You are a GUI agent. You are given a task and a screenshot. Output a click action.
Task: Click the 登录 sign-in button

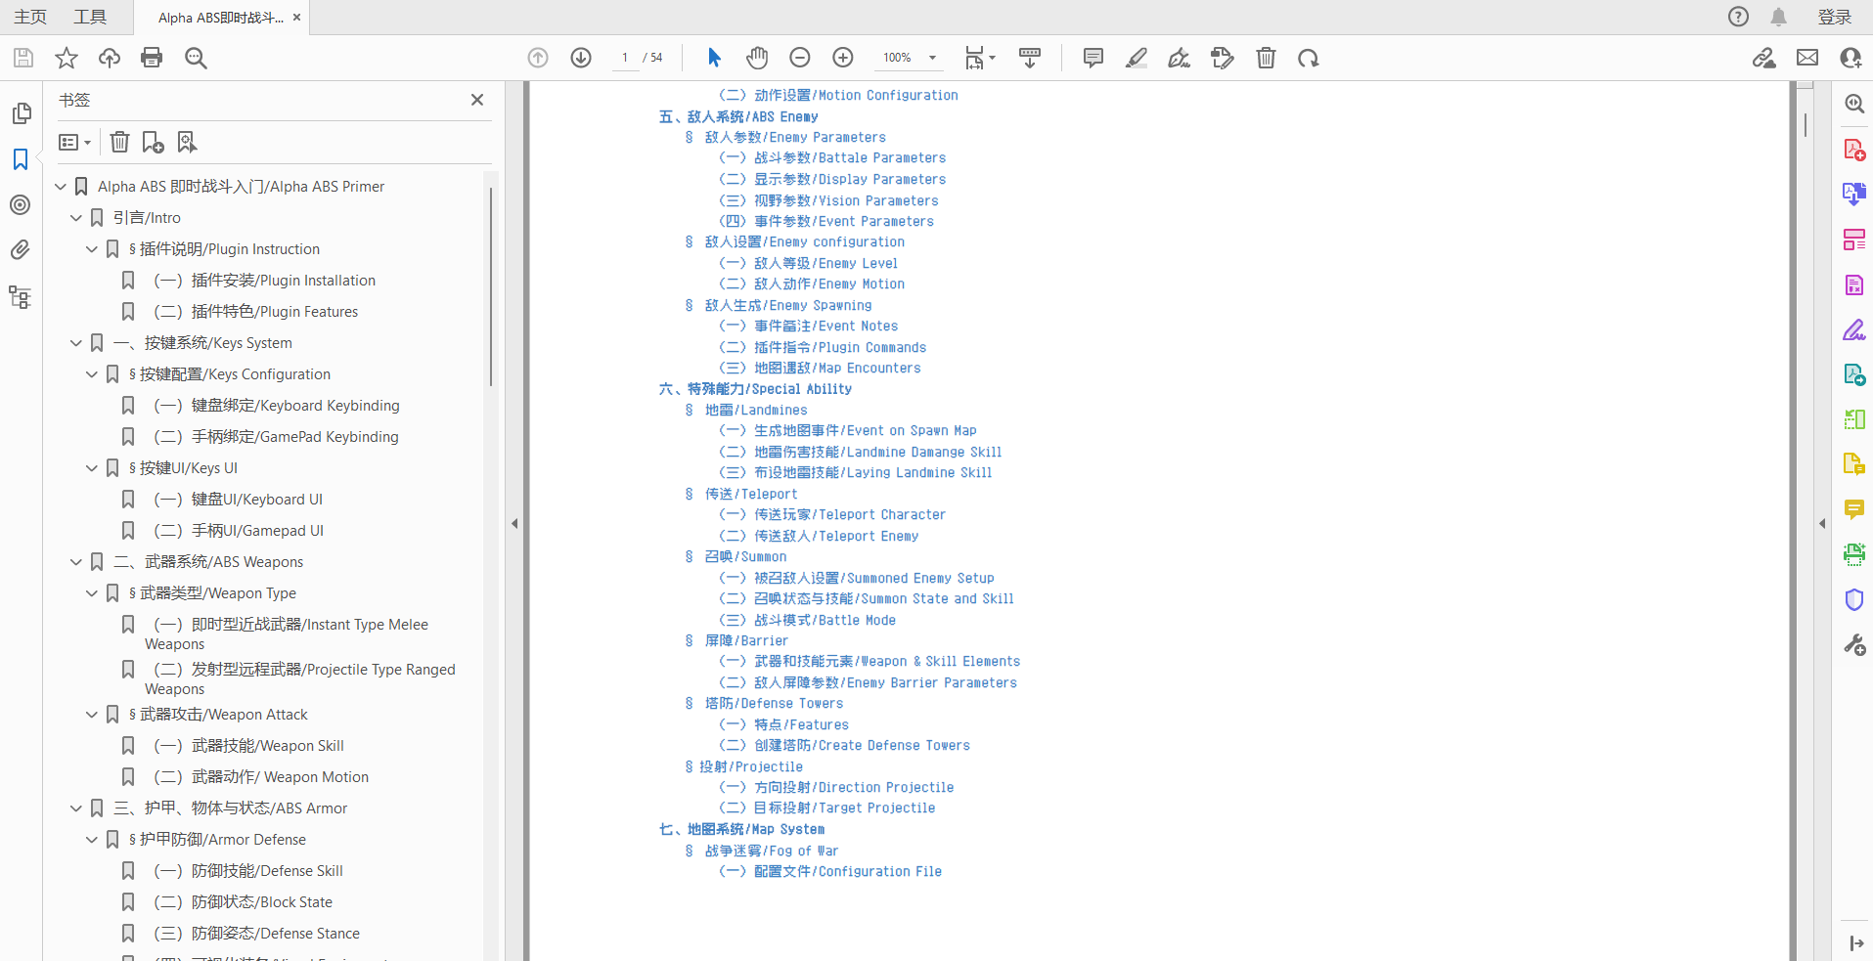pos(1835,17)
